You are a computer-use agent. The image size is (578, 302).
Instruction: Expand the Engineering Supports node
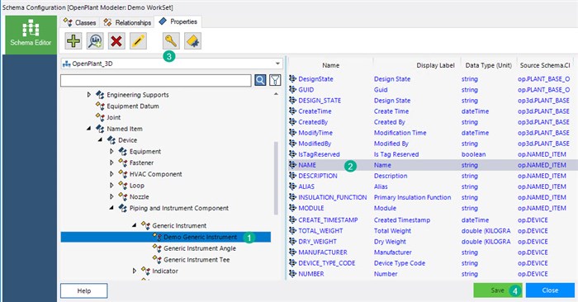click(x=89, y=95)
